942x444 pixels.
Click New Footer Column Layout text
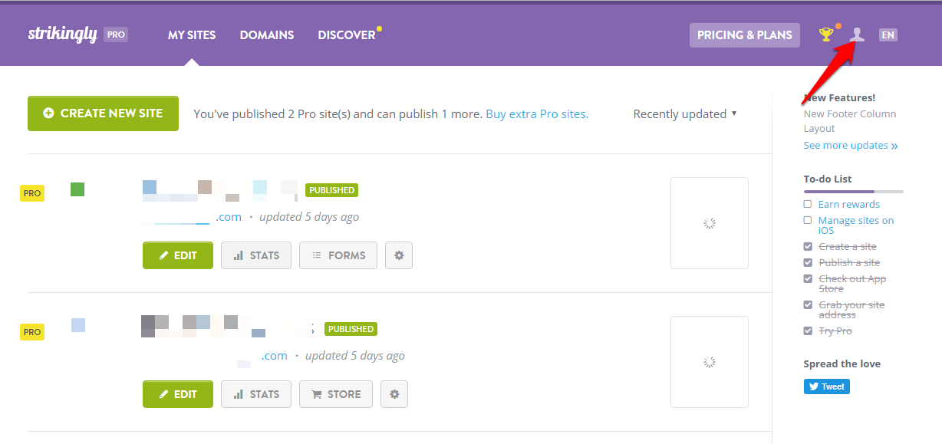coord(850,121)
